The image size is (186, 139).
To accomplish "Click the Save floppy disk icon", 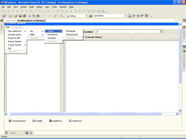I will pos(20,16).
